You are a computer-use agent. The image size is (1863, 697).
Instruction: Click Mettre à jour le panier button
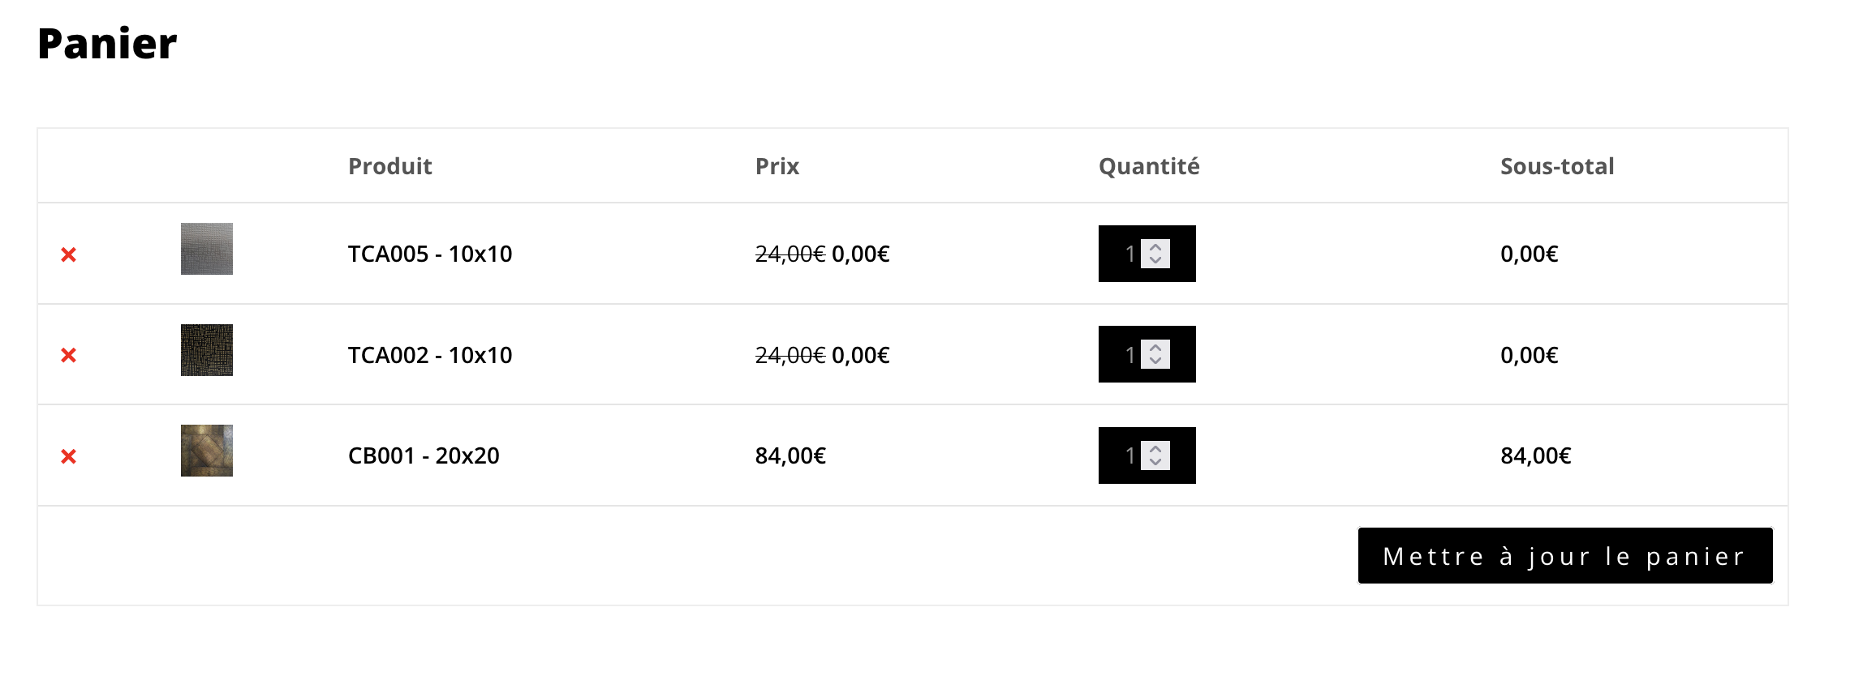point(1565,556)
